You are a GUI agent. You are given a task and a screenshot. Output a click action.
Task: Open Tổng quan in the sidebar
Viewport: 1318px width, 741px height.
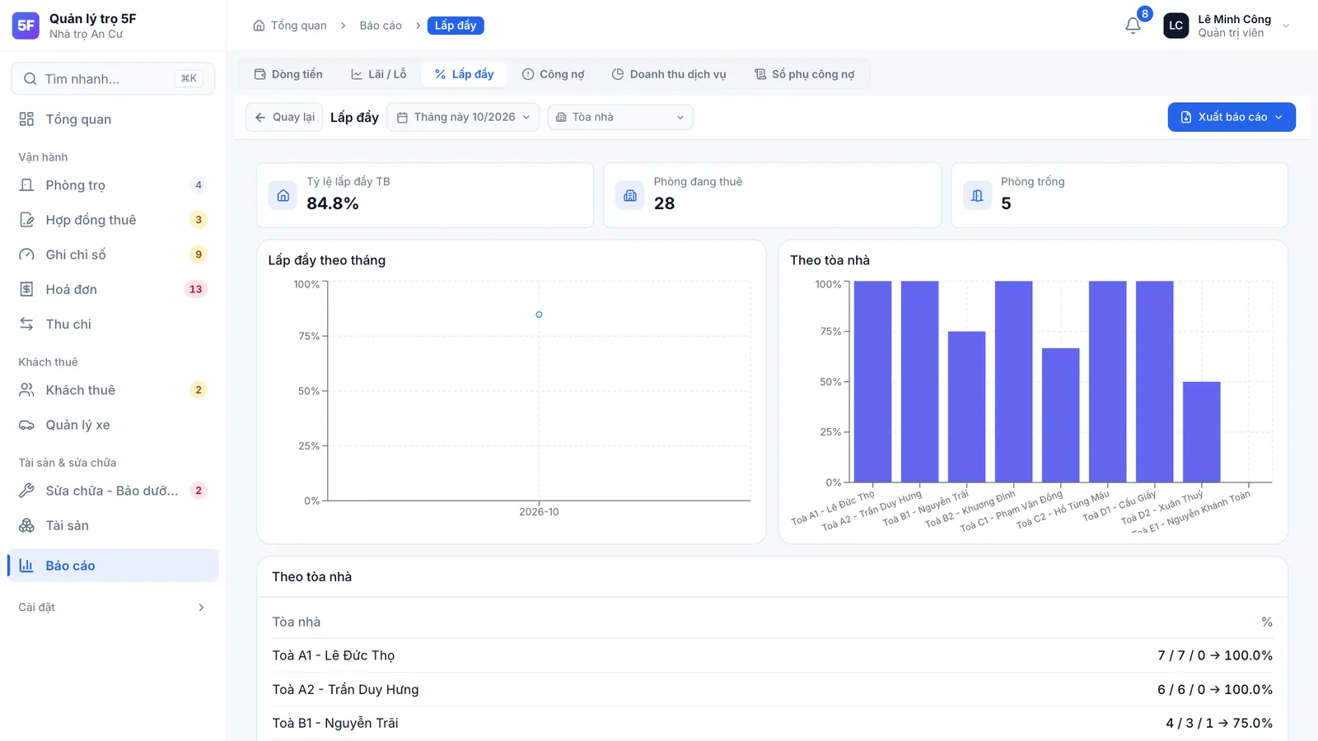pyautogui.click(x=112, y=119)
